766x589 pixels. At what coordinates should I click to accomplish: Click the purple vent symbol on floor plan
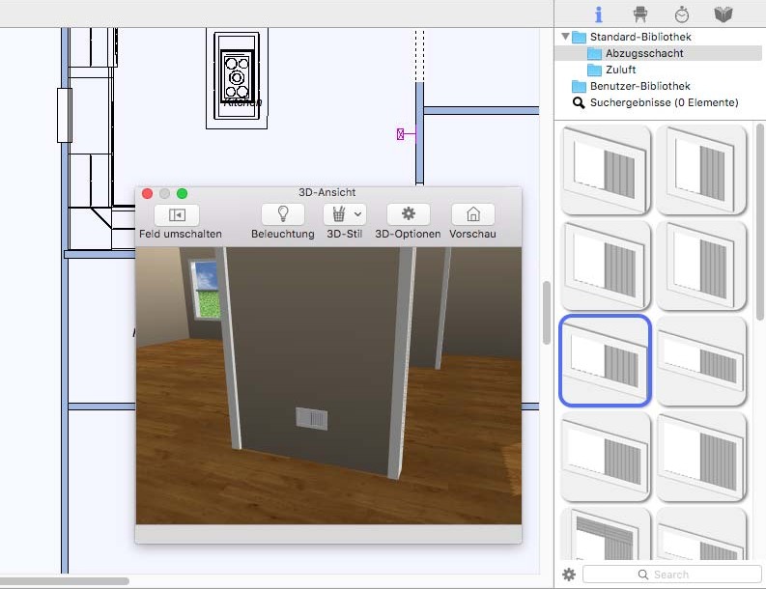(401, 134)
